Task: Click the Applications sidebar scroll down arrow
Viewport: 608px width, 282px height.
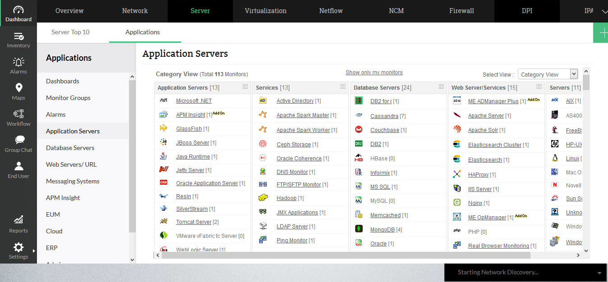Action: (132, 260)
